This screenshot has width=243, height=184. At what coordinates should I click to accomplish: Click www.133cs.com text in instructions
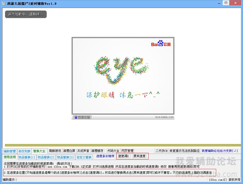pyautogui.click(x=57, y=167)
